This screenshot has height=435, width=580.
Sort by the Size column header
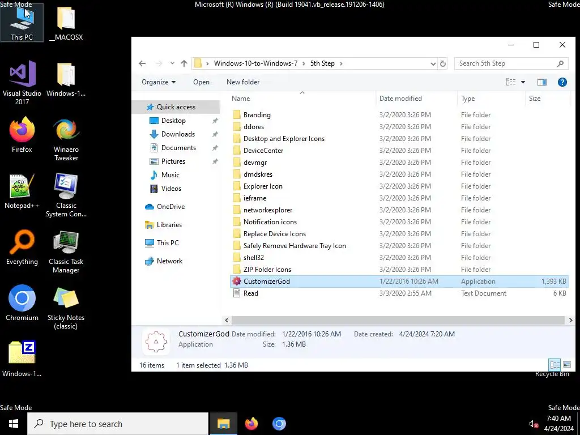click(547, 99)
